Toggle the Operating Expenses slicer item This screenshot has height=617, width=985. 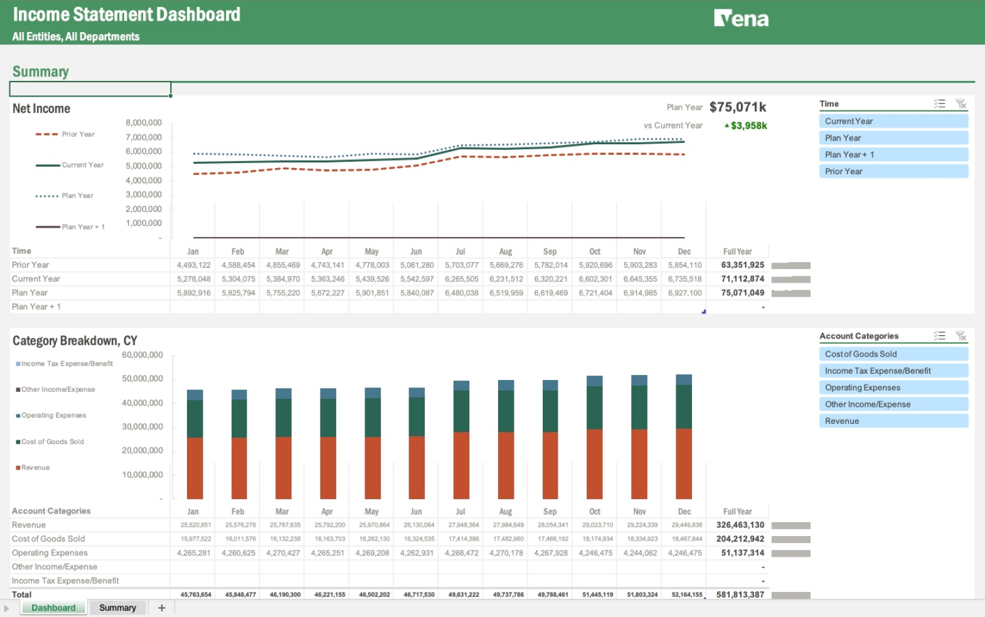click(893, 388)
